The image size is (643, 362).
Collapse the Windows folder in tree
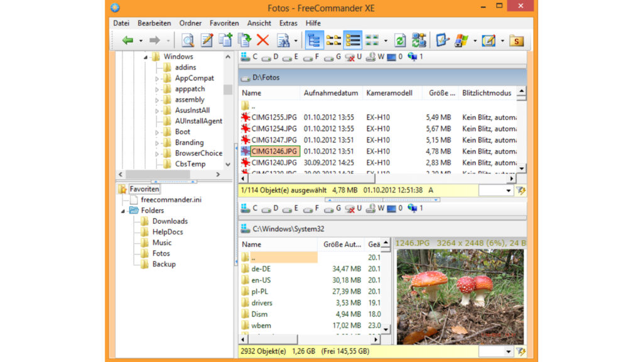coord(146,57)
